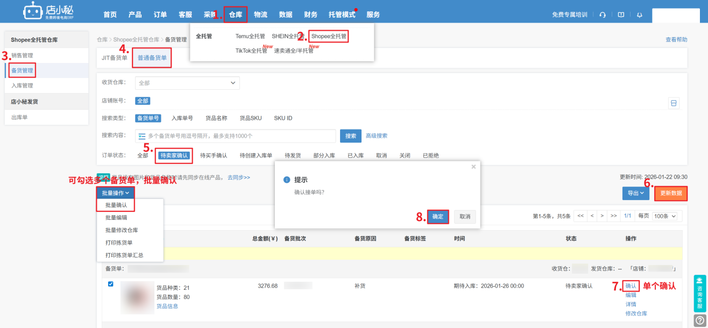This screenshot has width=708, height=328.
Task: Filter by 待发货 order status
Action: tap(293, 155)
